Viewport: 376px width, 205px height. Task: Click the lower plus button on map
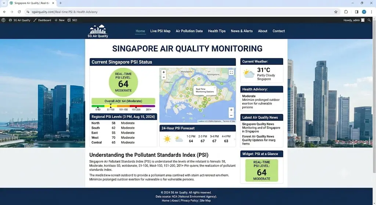coord(231,110)
